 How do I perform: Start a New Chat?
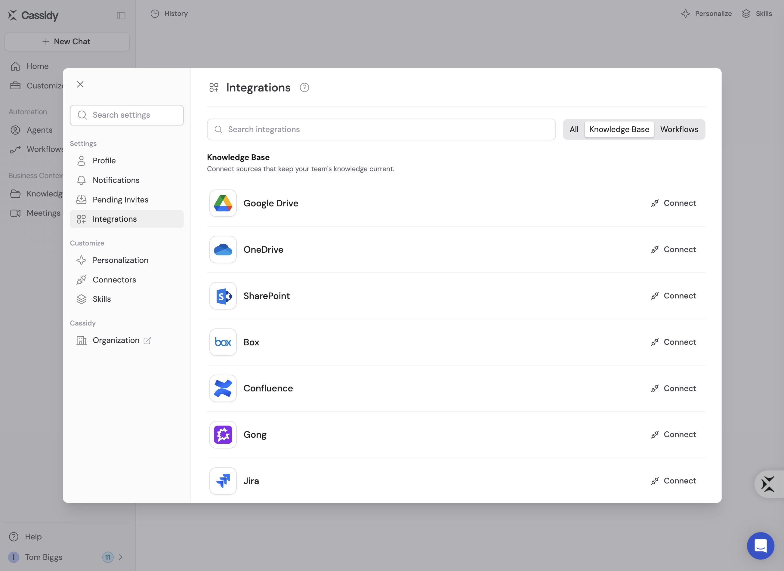67,42
